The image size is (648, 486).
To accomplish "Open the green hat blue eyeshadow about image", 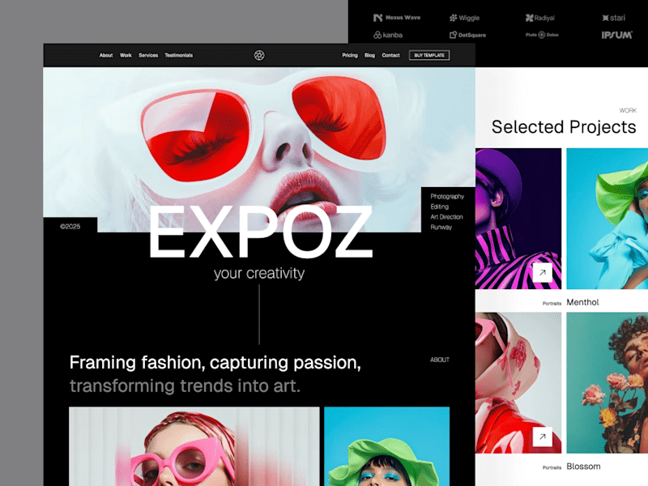I will (x=387, y=446).
